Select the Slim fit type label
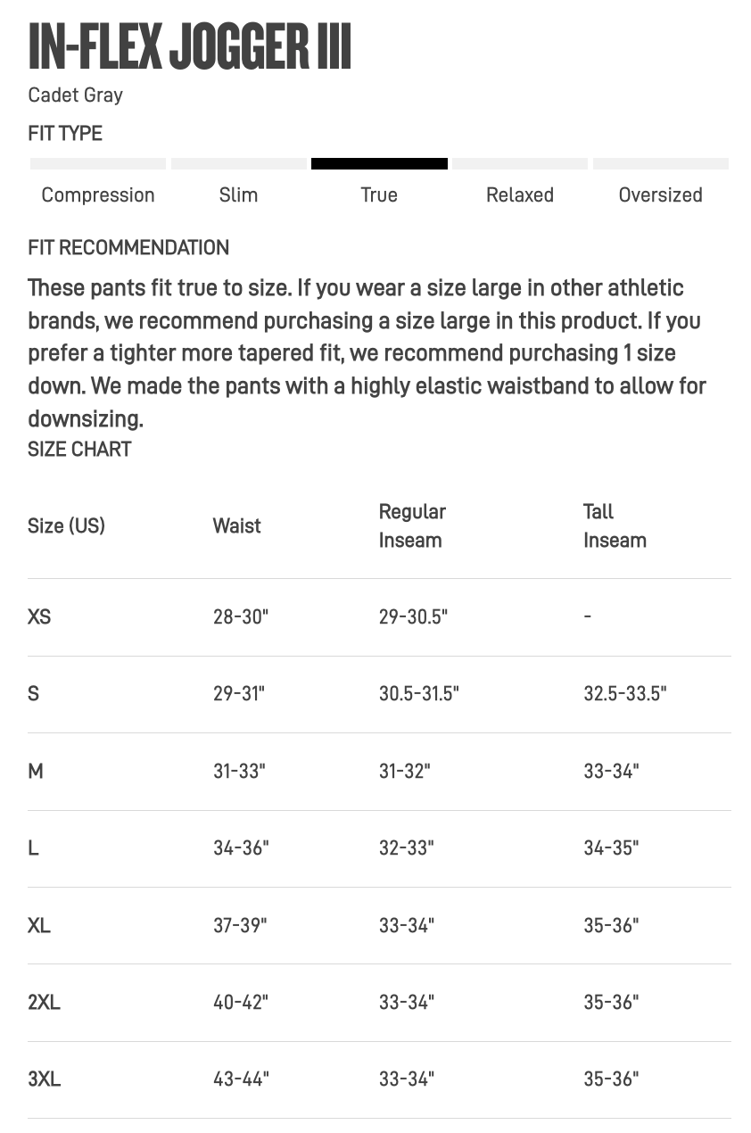 [x=238, y=194]
